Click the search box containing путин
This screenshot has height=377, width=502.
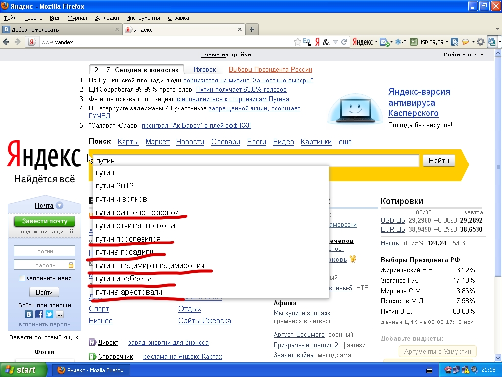pos(256,161)
